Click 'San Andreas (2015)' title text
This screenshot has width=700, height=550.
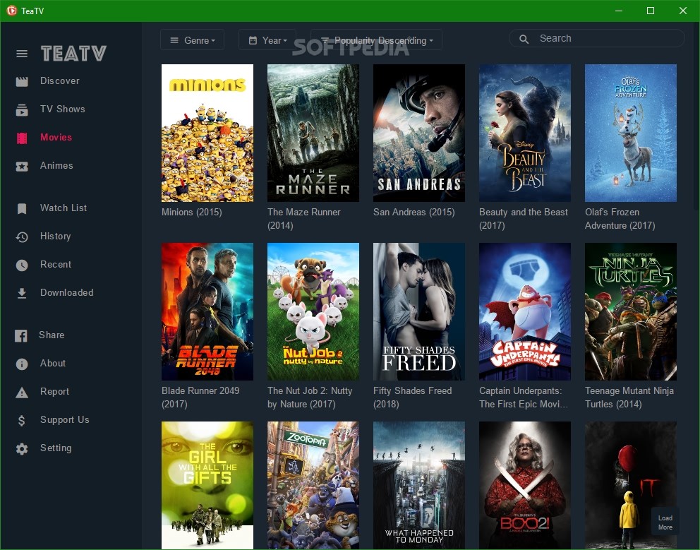point(414,213)
